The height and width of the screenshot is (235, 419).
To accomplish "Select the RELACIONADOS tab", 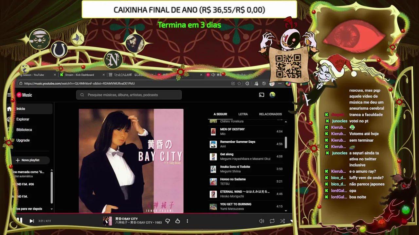I will click(270, 114).
